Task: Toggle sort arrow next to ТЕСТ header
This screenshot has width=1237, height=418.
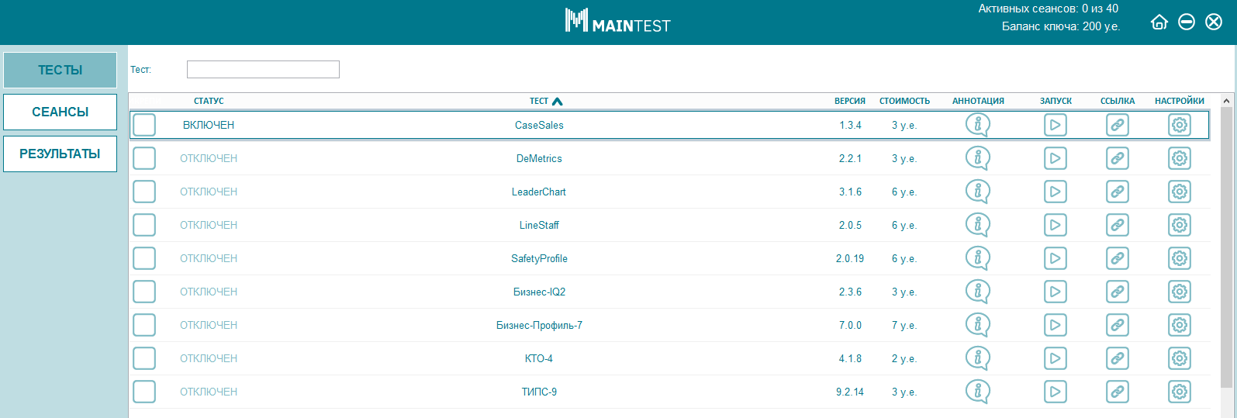Action: coord(557,101)
